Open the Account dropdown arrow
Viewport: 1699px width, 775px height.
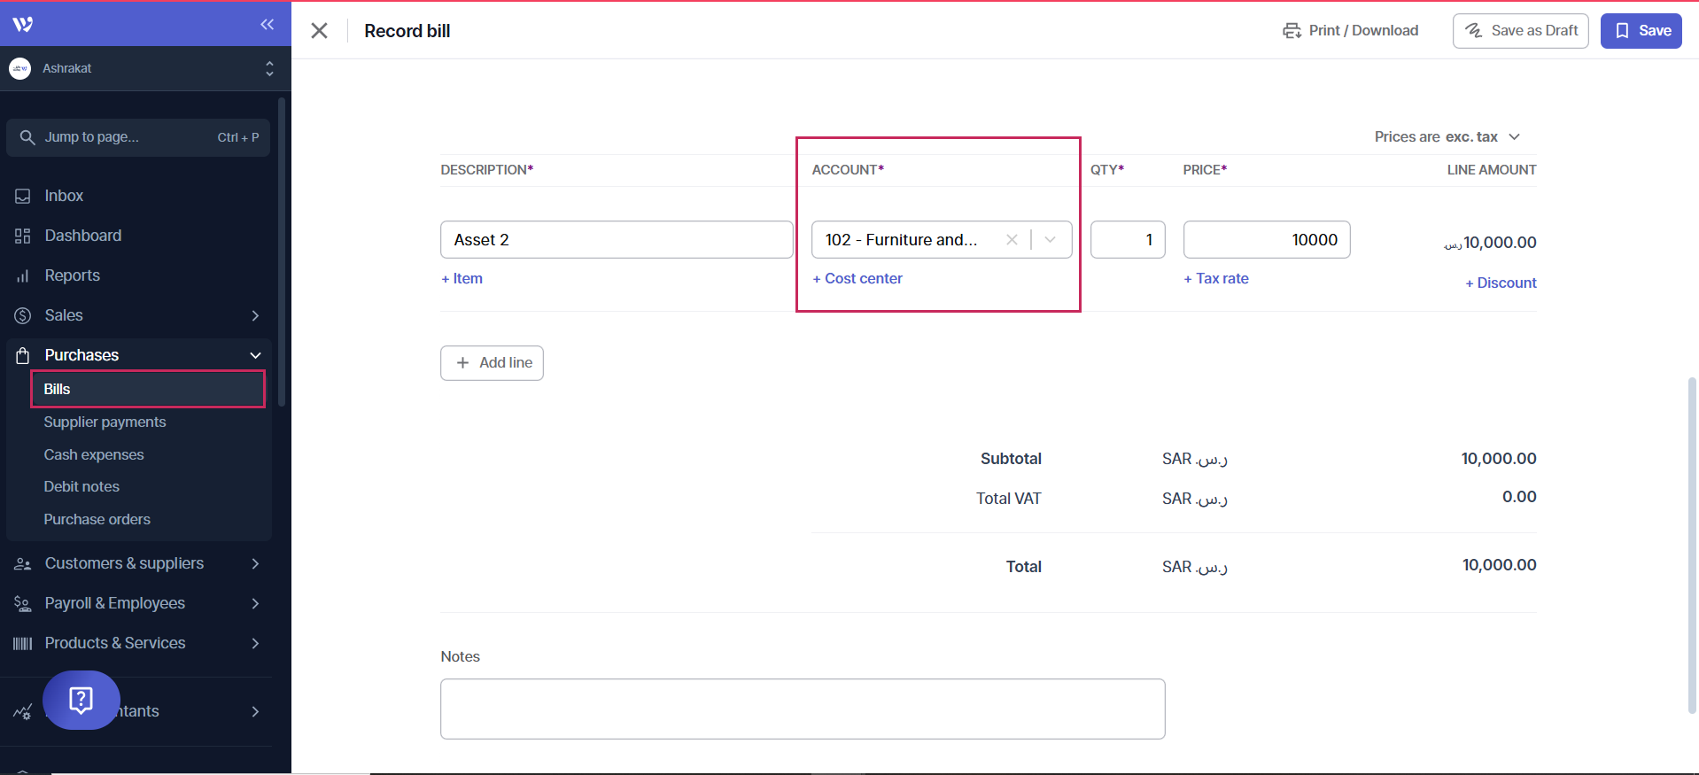tap(1051, 240)
